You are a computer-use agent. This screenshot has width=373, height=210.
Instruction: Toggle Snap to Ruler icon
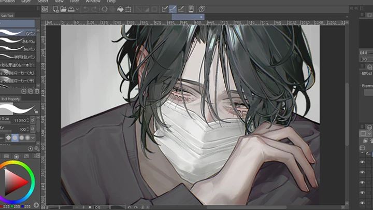165,9
